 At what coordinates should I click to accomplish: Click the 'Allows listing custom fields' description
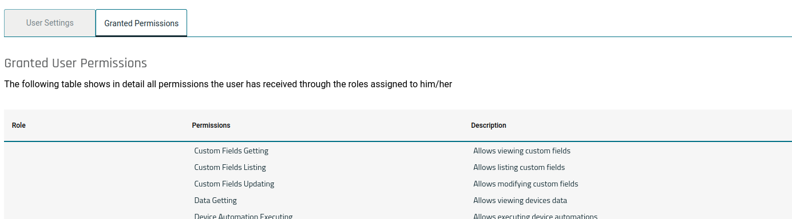click(x=519, y=168)
